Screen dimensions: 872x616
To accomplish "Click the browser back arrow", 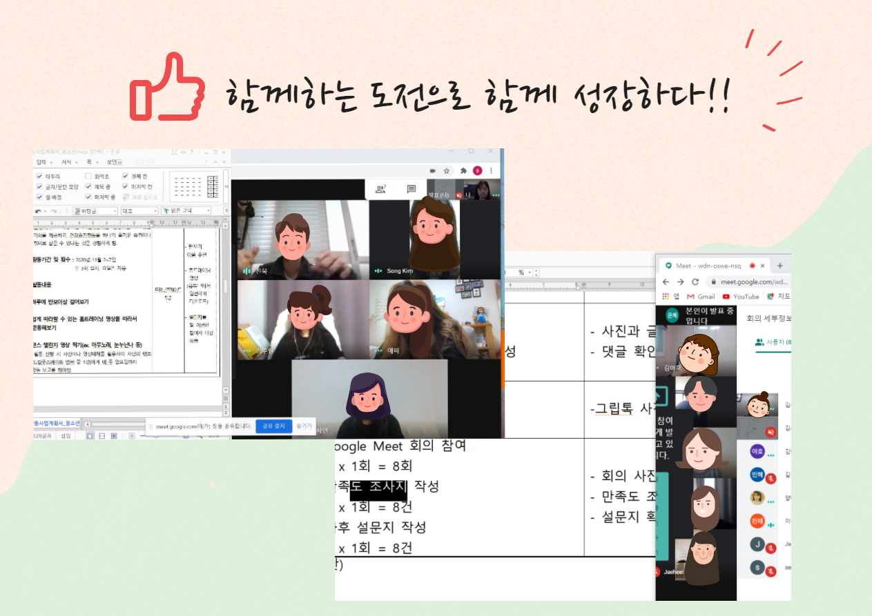I will (x=666, y=282).
